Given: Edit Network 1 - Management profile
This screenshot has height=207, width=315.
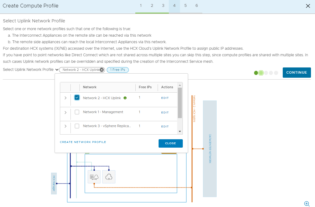Looking at the screenshot, I should 165,113.
